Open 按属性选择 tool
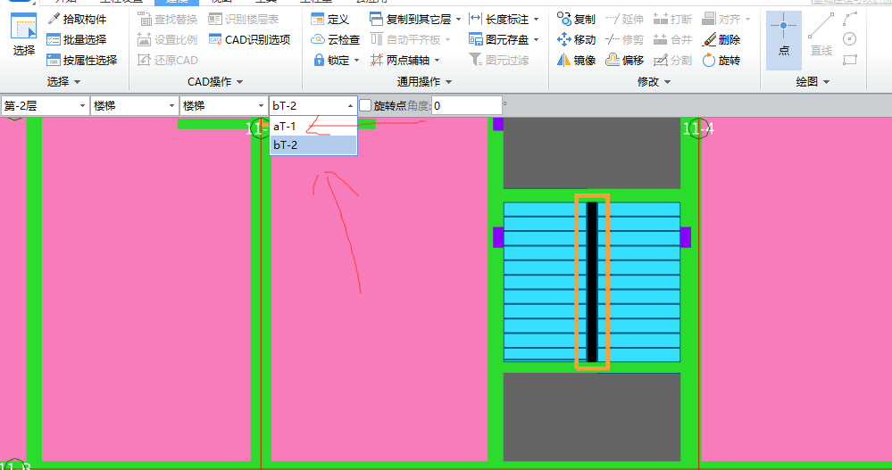The width and height of the screenshot is (892, 470). pyautogui.click(x=82, y=61)
